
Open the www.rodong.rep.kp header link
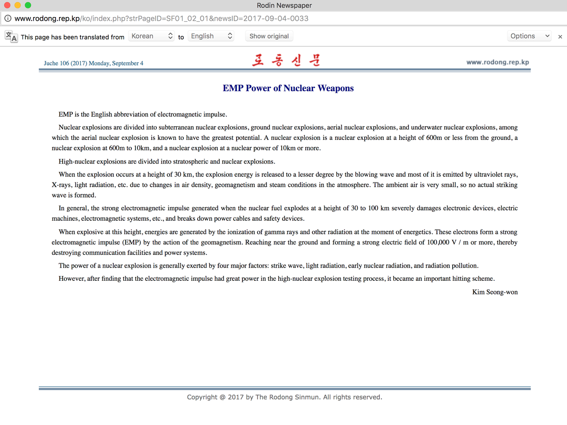coord(498,62)
